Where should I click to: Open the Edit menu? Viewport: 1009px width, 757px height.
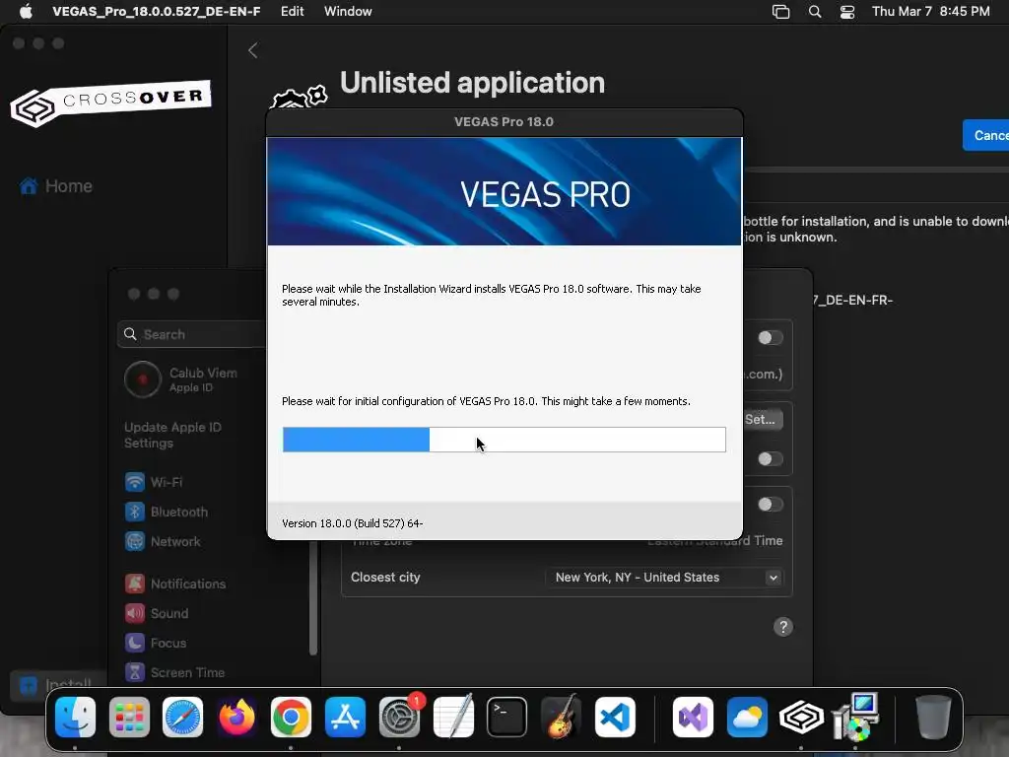[292, 11]
